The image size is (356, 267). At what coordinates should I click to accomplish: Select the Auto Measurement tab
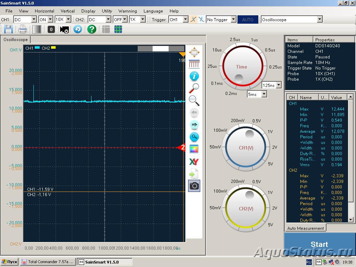pyautogui.click(x=305, y=228)
